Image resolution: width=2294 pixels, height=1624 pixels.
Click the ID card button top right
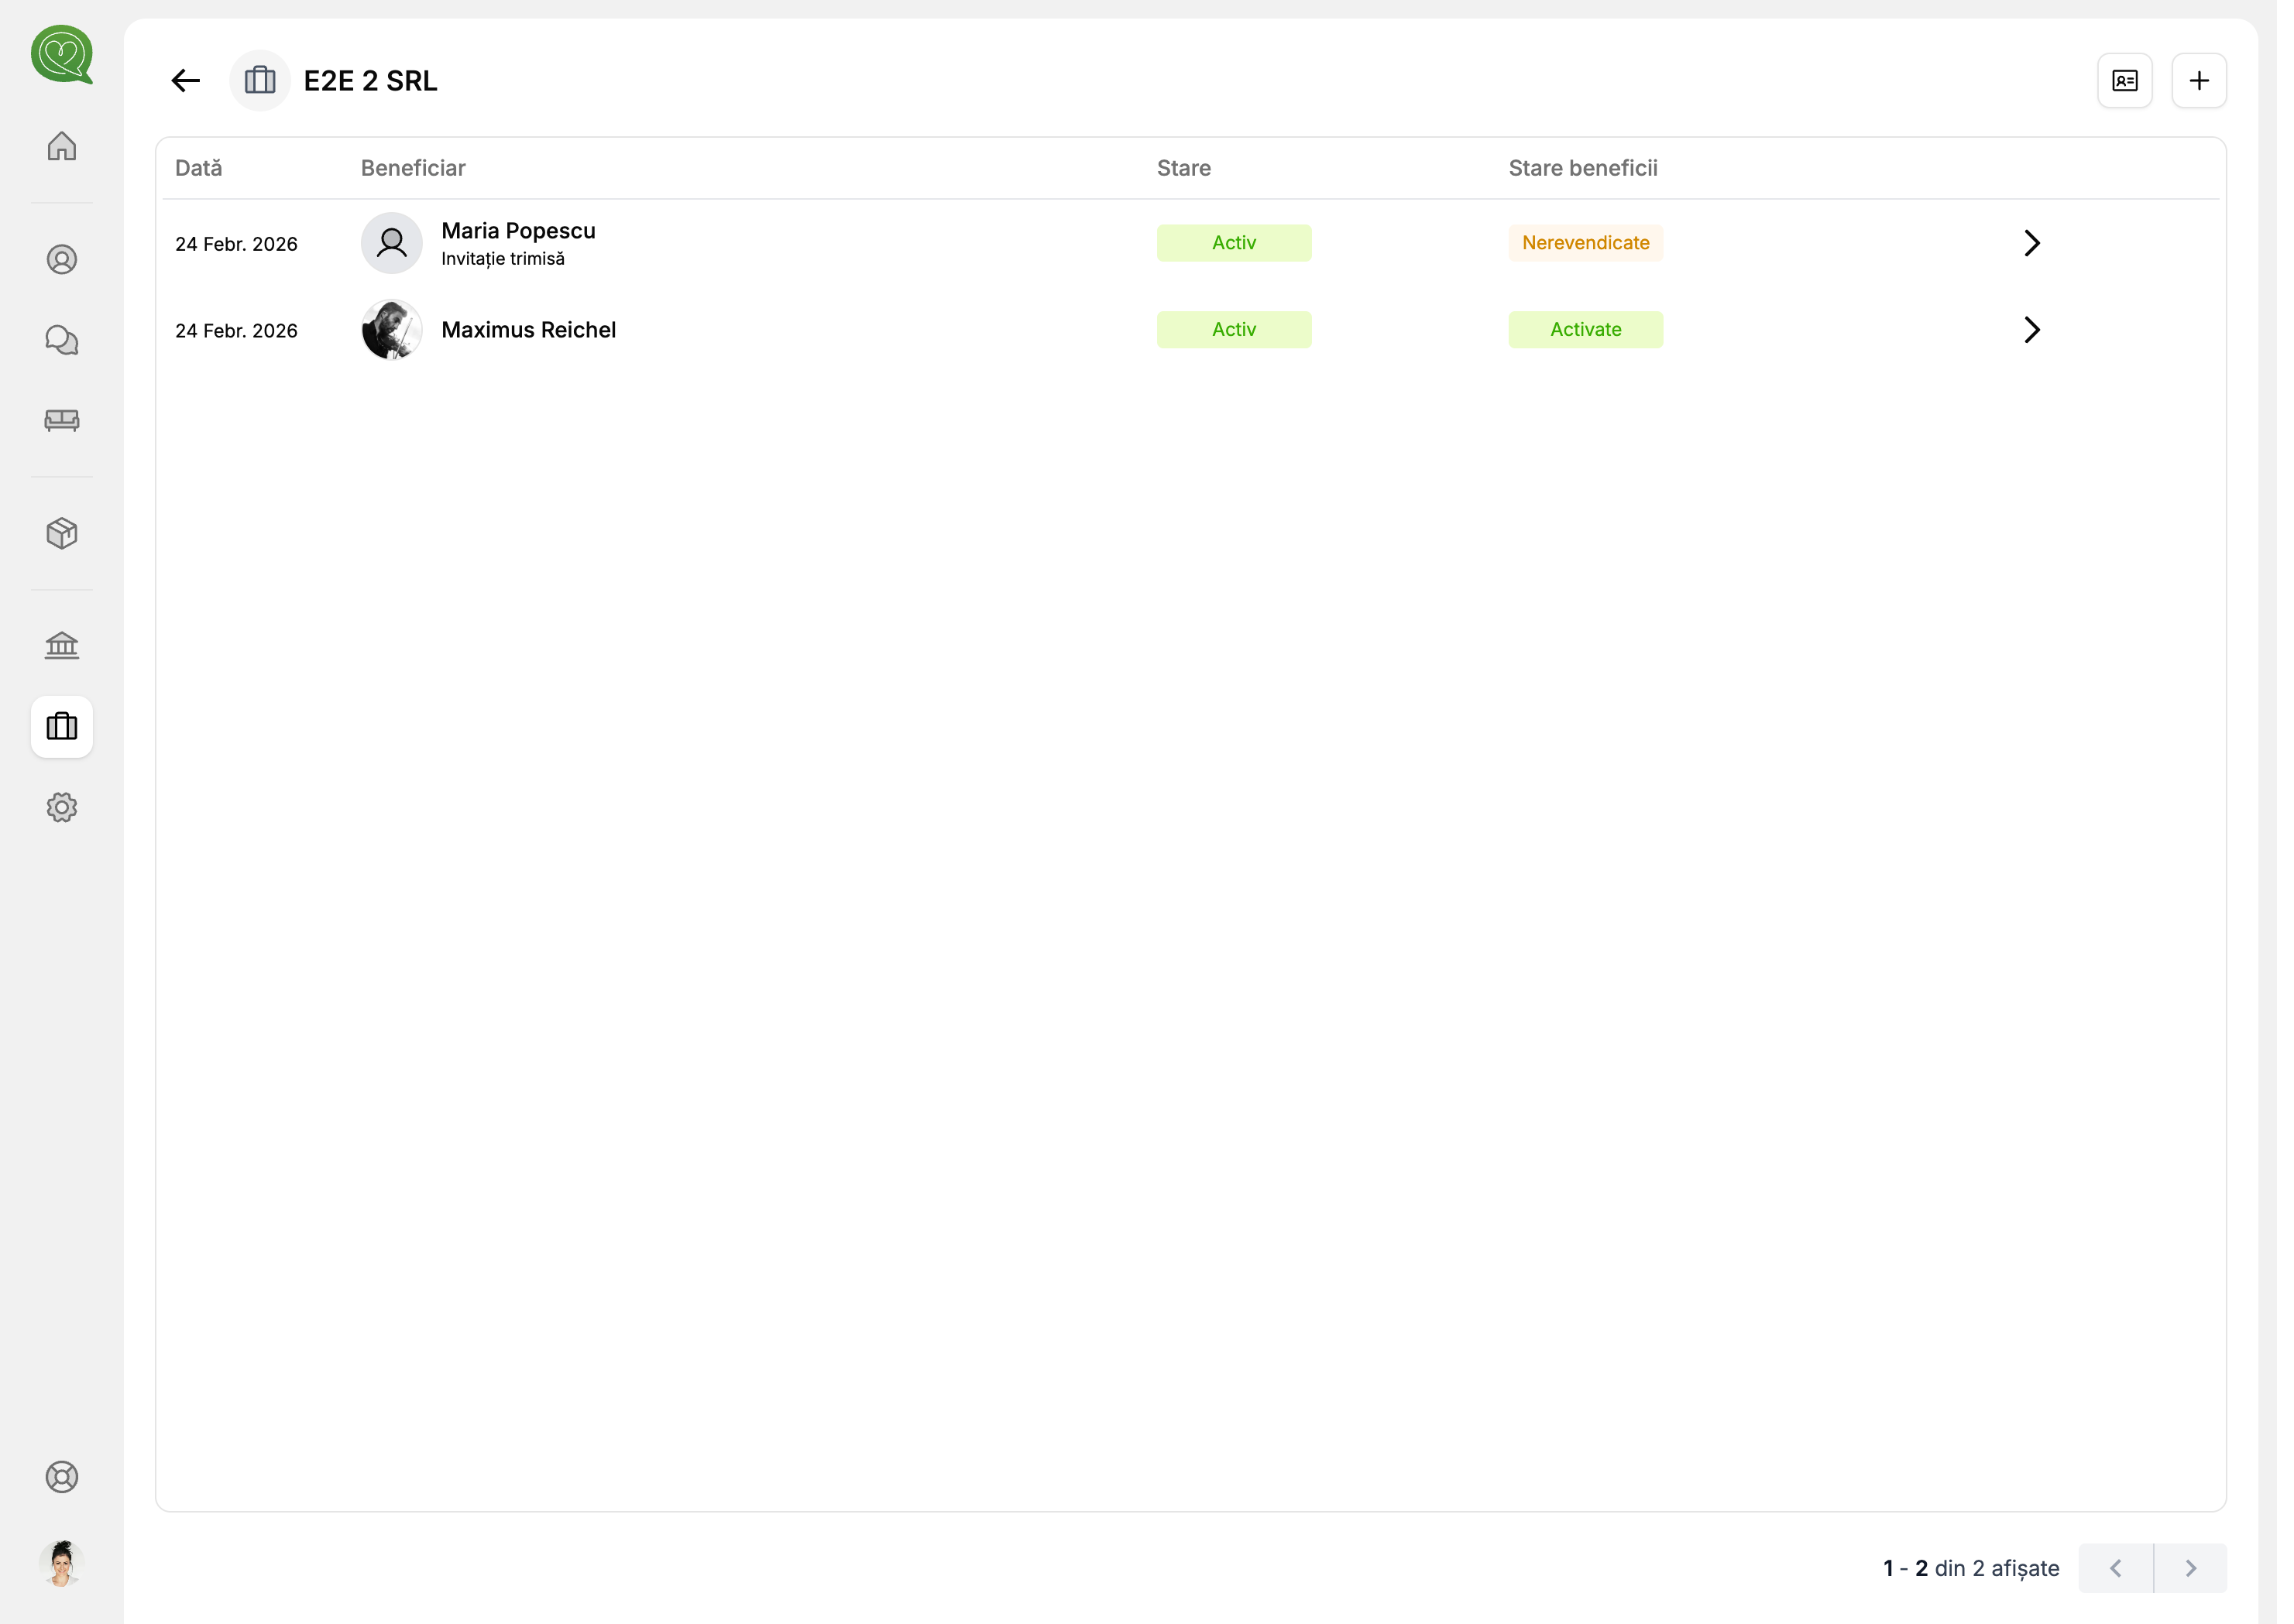point(2125,81)
